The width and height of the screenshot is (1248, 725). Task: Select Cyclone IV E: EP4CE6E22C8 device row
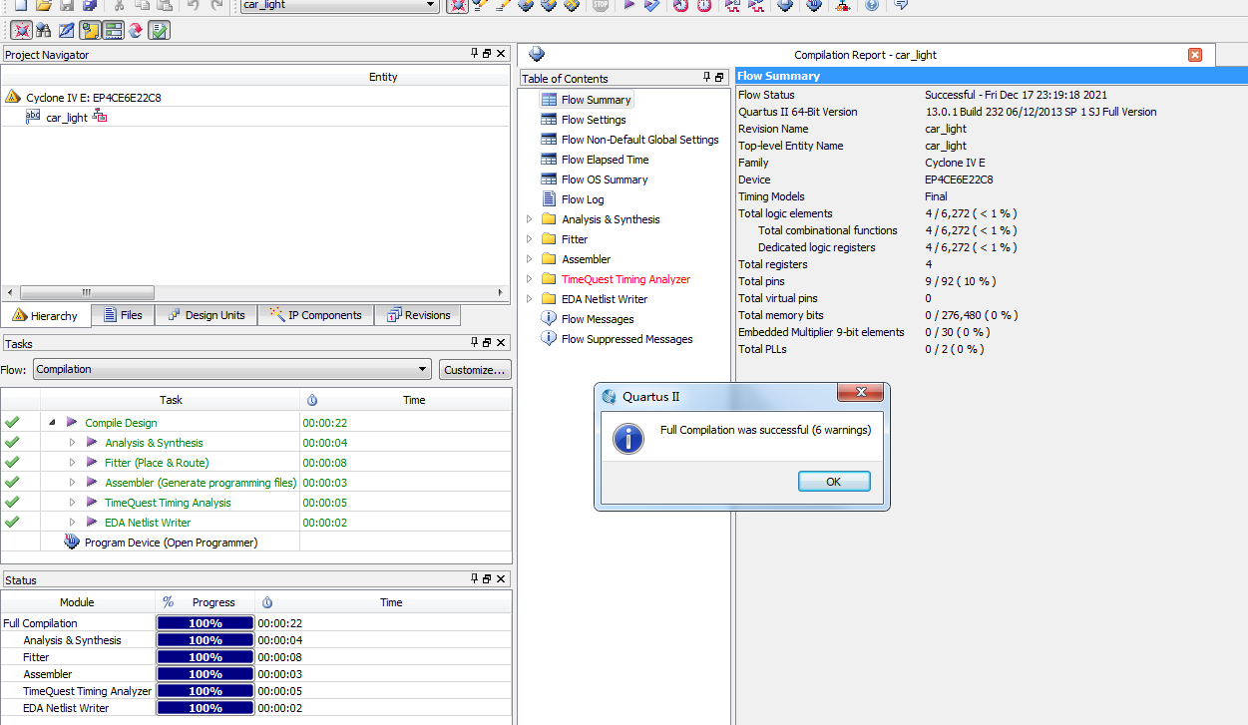[x=93, y=98]
